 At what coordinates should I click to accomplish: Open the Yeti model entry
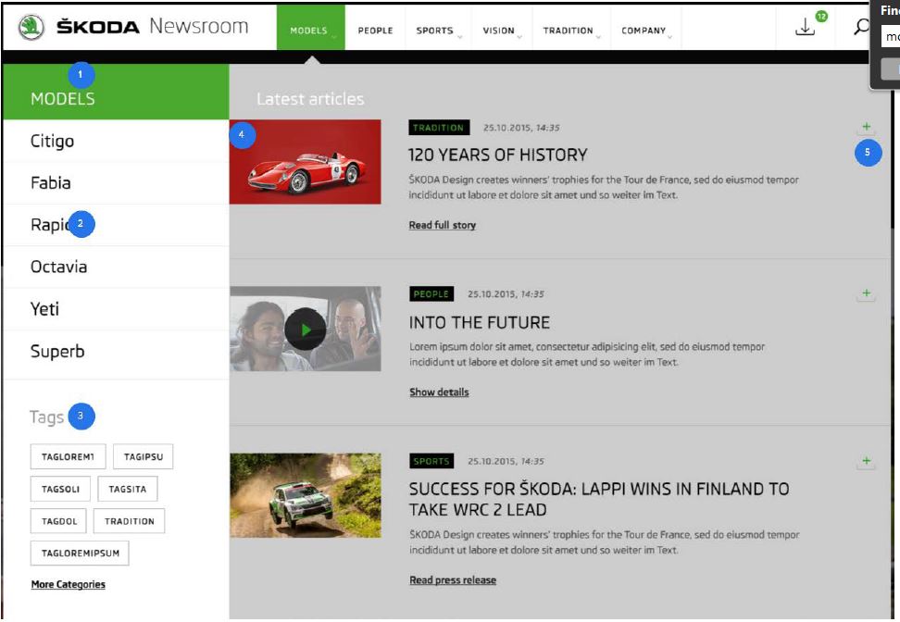tap(116, 309)
